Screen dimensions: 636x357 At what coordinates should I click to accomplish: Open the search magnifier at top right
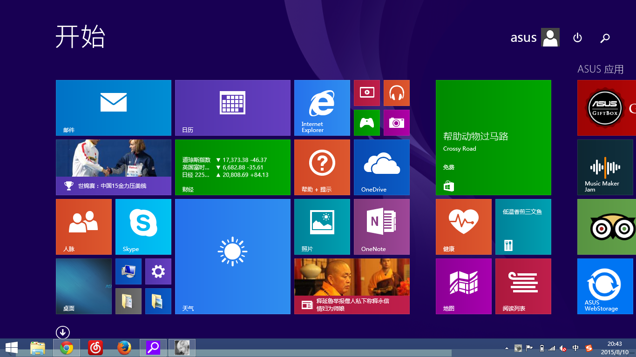click(x=605, y=38)
